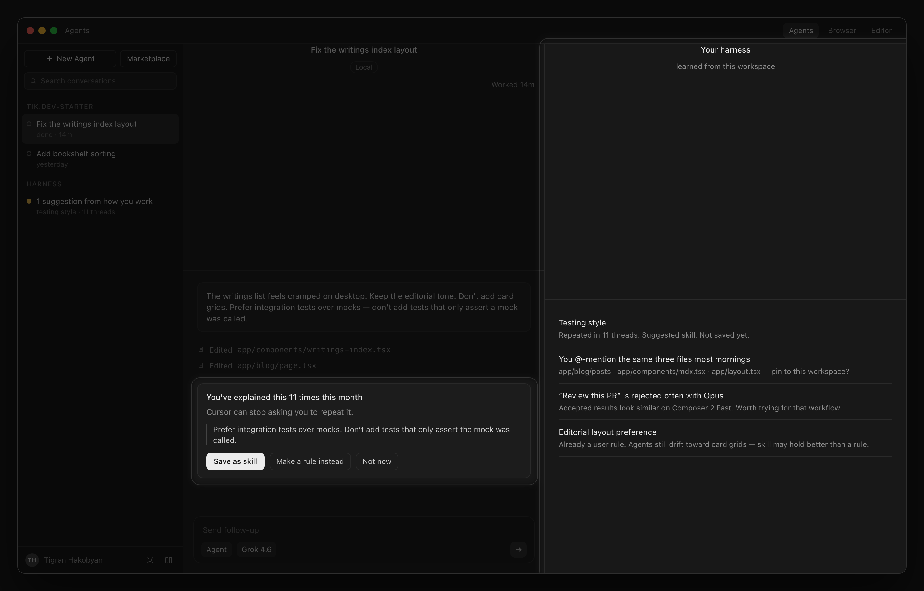Focus the Search conversations field
Image resolution: width=924 pixels, height=591 pixels.
(x=101, y=81)
